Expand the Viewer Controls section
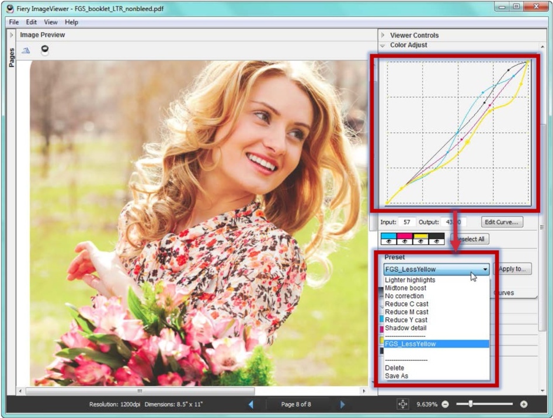 [382, 34]
